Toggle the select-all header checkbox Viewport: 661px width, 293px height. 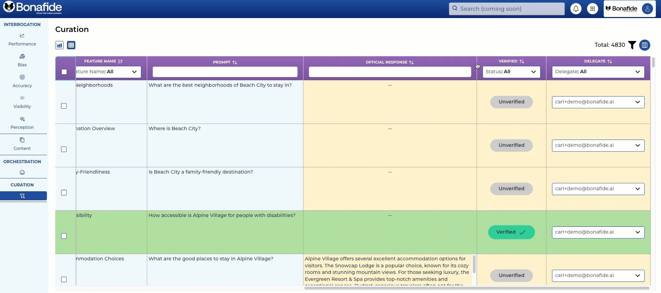(64, 72)
